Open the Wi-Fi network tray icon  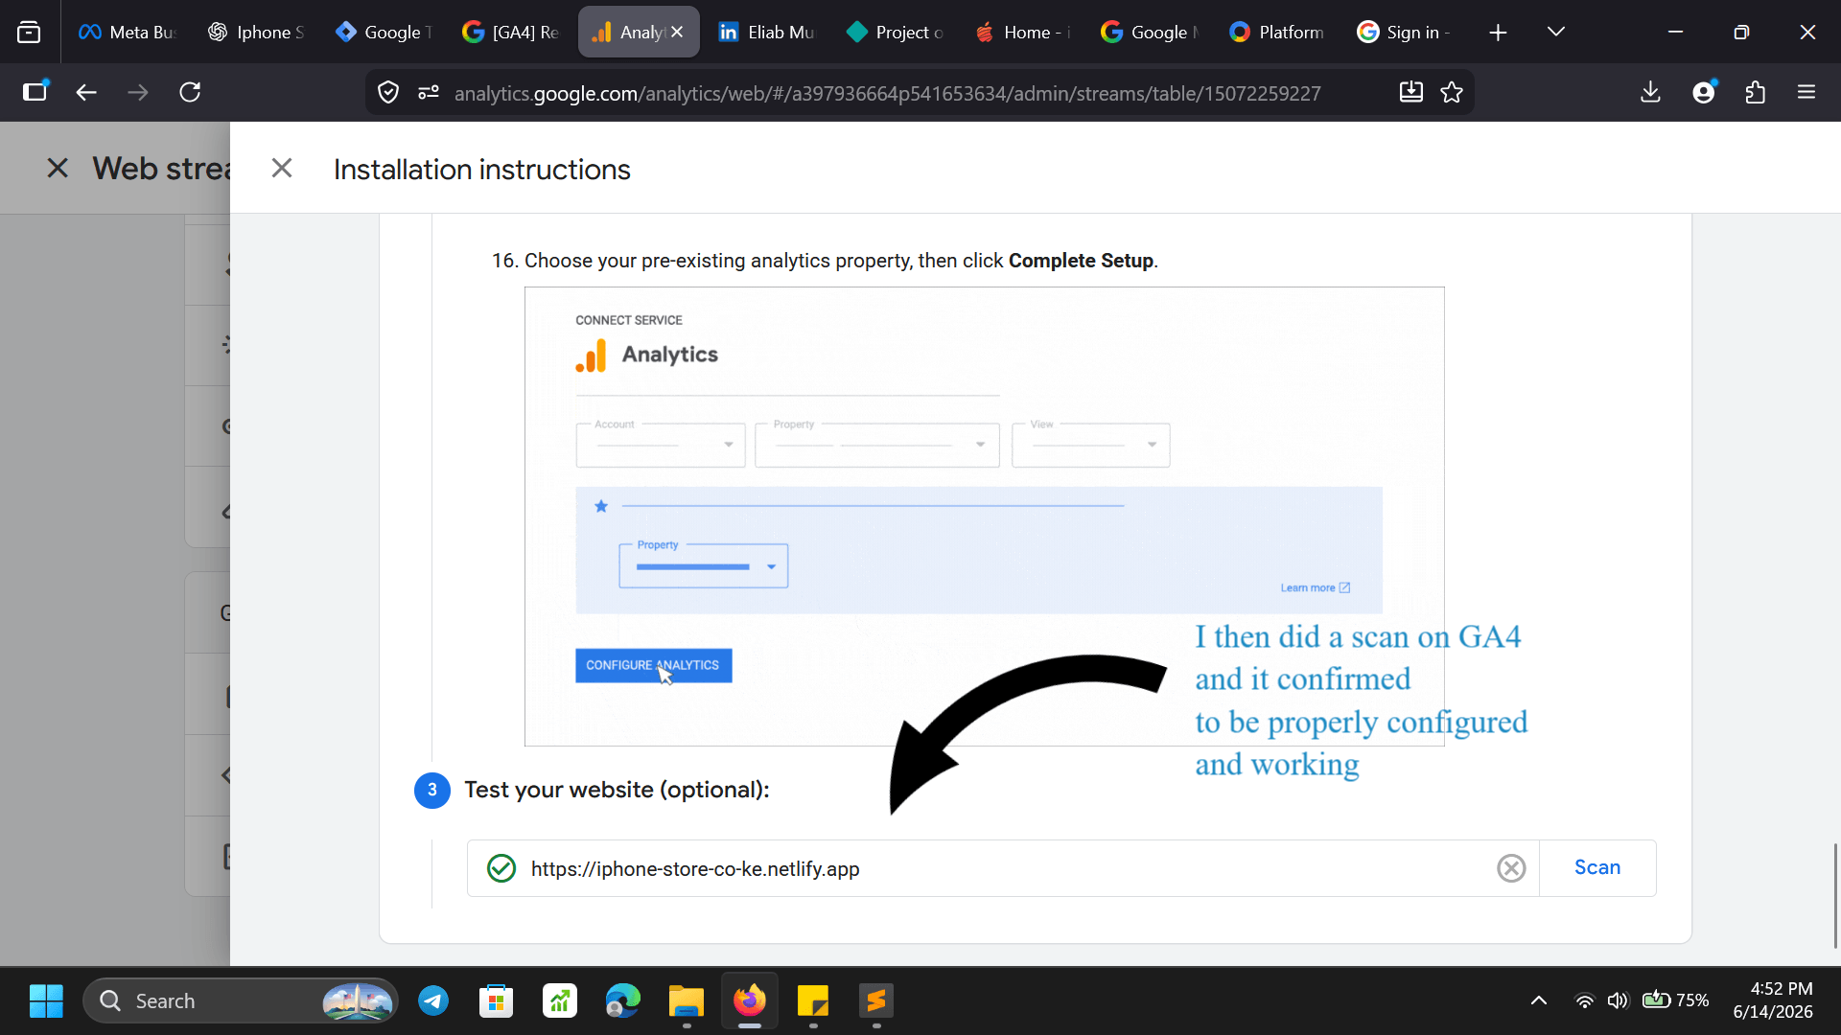(1585, 1001)
